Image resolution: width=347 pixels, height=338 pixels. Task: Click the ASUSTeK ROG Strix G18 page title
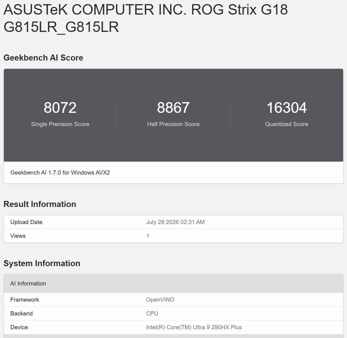tap(146, 18)
